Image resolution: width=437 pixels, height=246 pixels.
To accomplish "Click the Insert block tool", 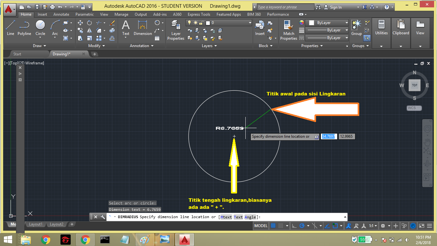I will (x=260, y=28).
